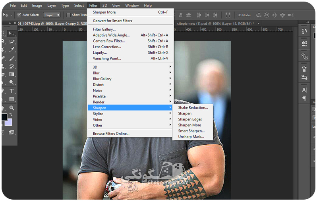This screenshot has height=202, width=317.
Task: Enable Show Transform Controls checkbox
Action: pos(69,15)
